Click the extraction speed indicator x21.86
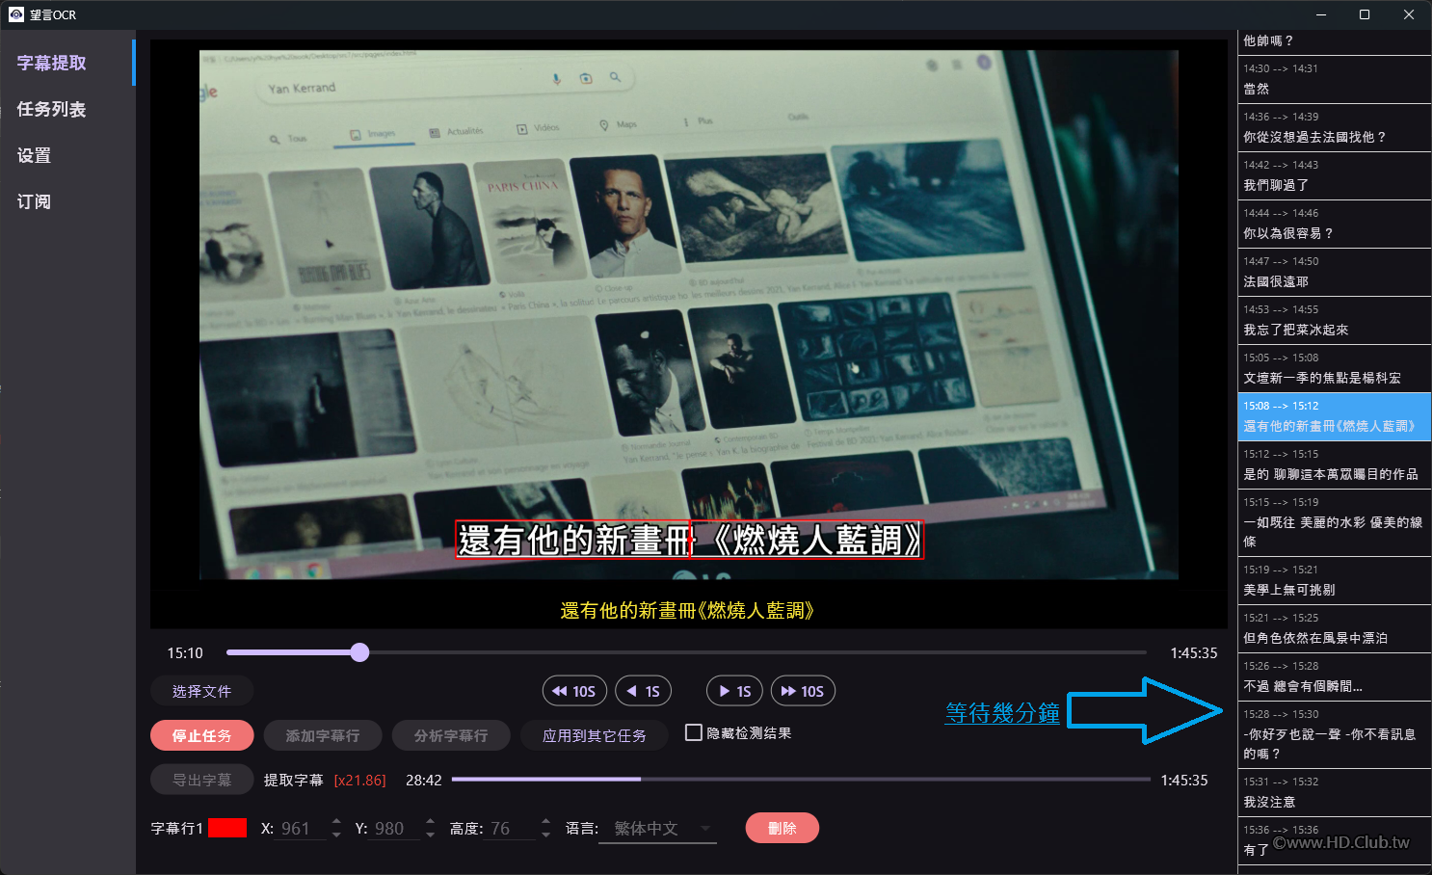 coord(359,781)
